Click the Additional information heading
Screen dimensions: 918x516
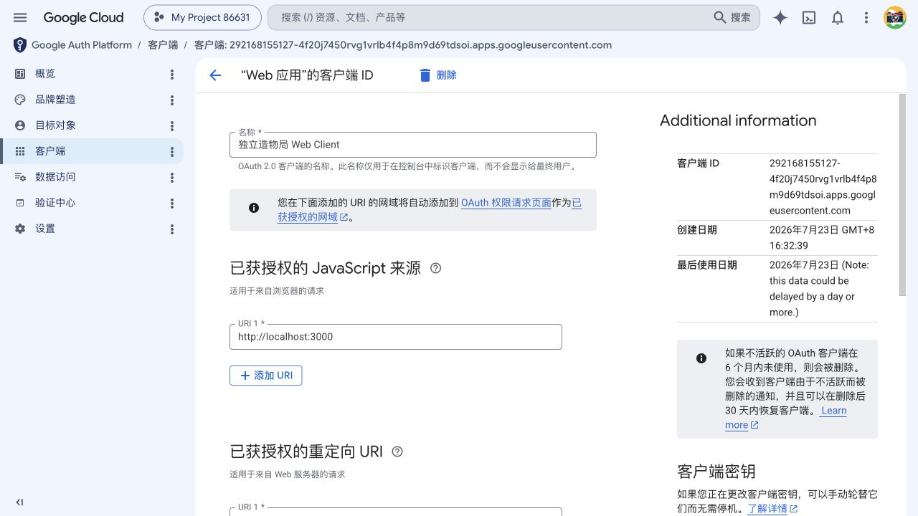click(738, 120)
